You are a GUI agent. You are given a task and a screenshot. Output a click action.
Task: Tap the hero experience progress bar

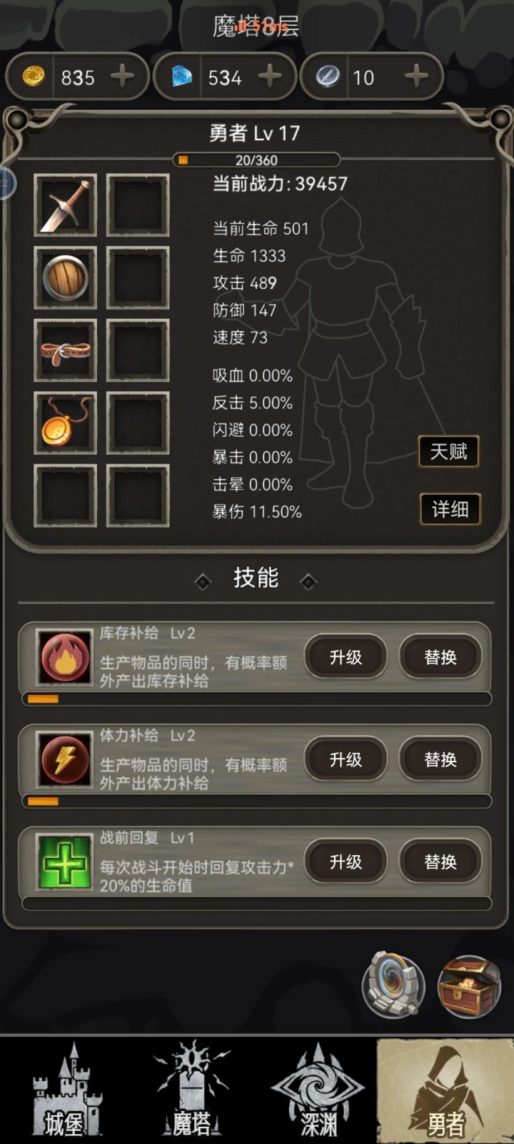tap(256, 159)
